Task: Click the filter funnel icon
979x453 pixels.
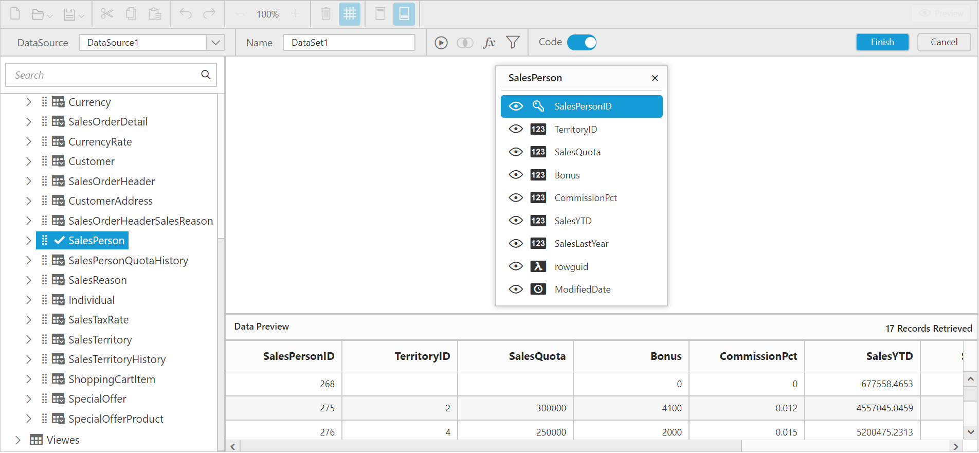Action: pos(513,43)
